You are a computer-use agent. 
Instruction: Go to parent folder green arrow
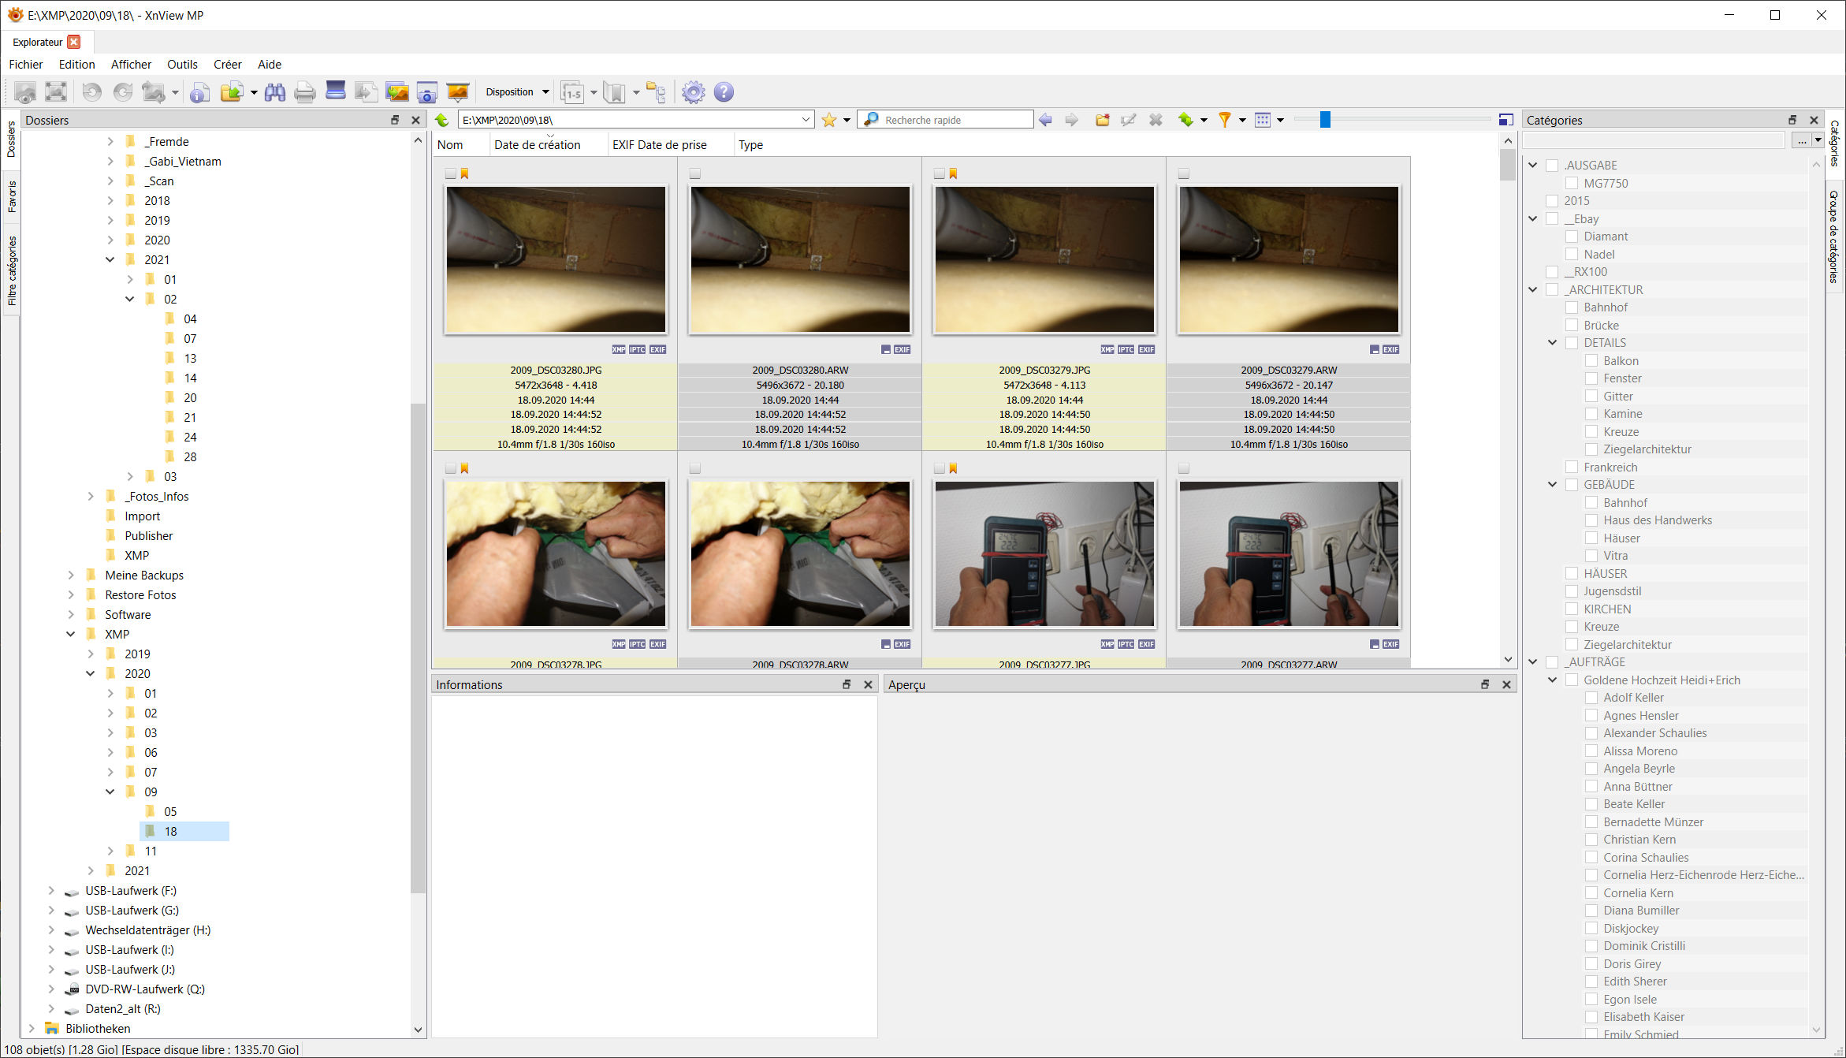442,120
